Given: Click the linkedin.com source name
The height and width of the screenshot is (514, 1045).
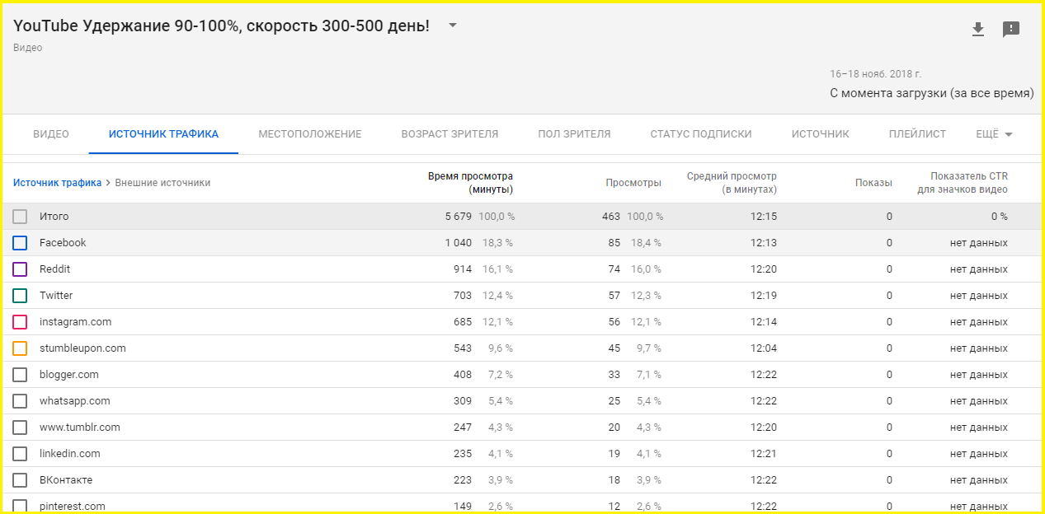Looking at the screenshot, I should [x=70, y=454].
